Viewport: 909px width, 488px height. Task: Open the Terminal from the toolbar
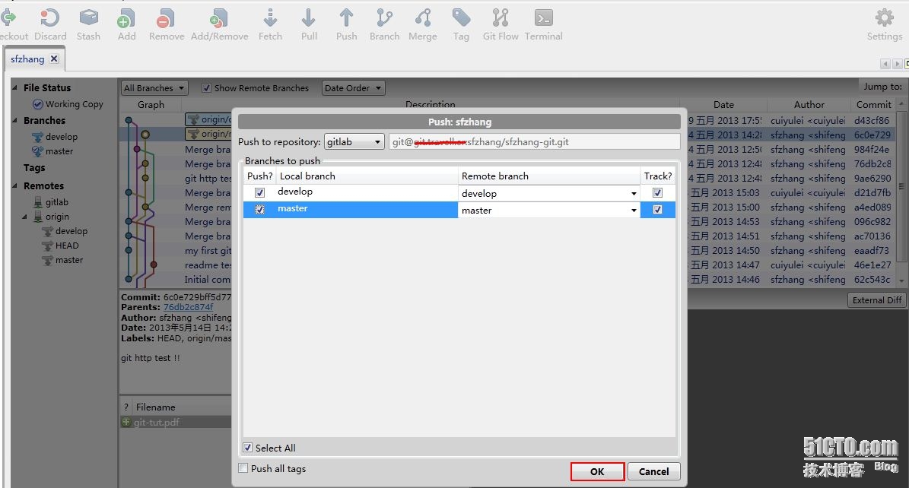(543, 24)
